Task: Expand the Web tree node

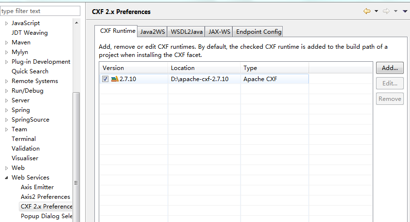Action: coord(7,168)
